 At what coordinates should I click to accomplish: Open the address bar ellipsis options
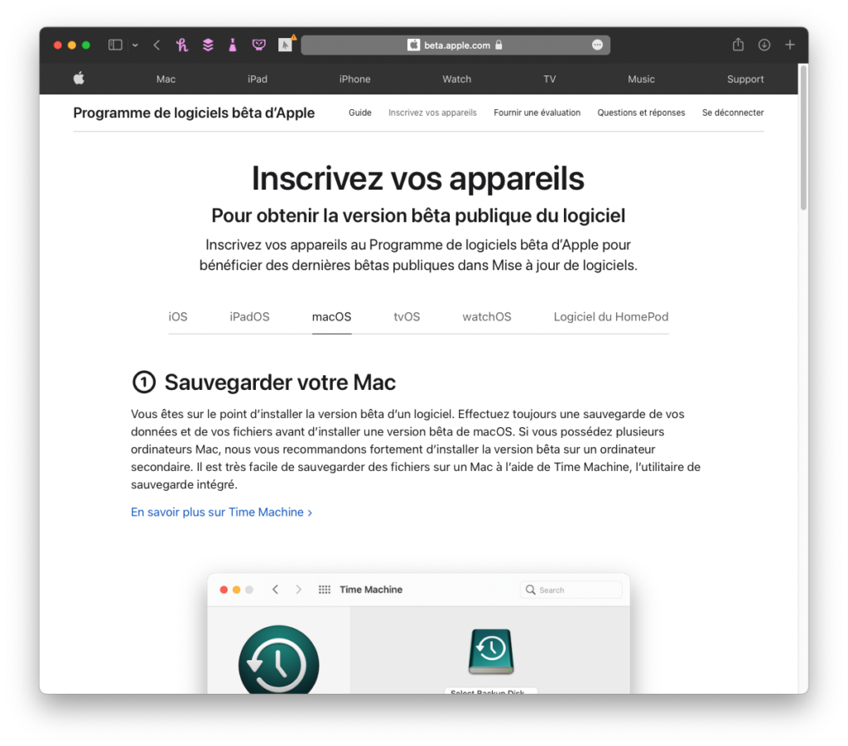click(x=597, y=45)
